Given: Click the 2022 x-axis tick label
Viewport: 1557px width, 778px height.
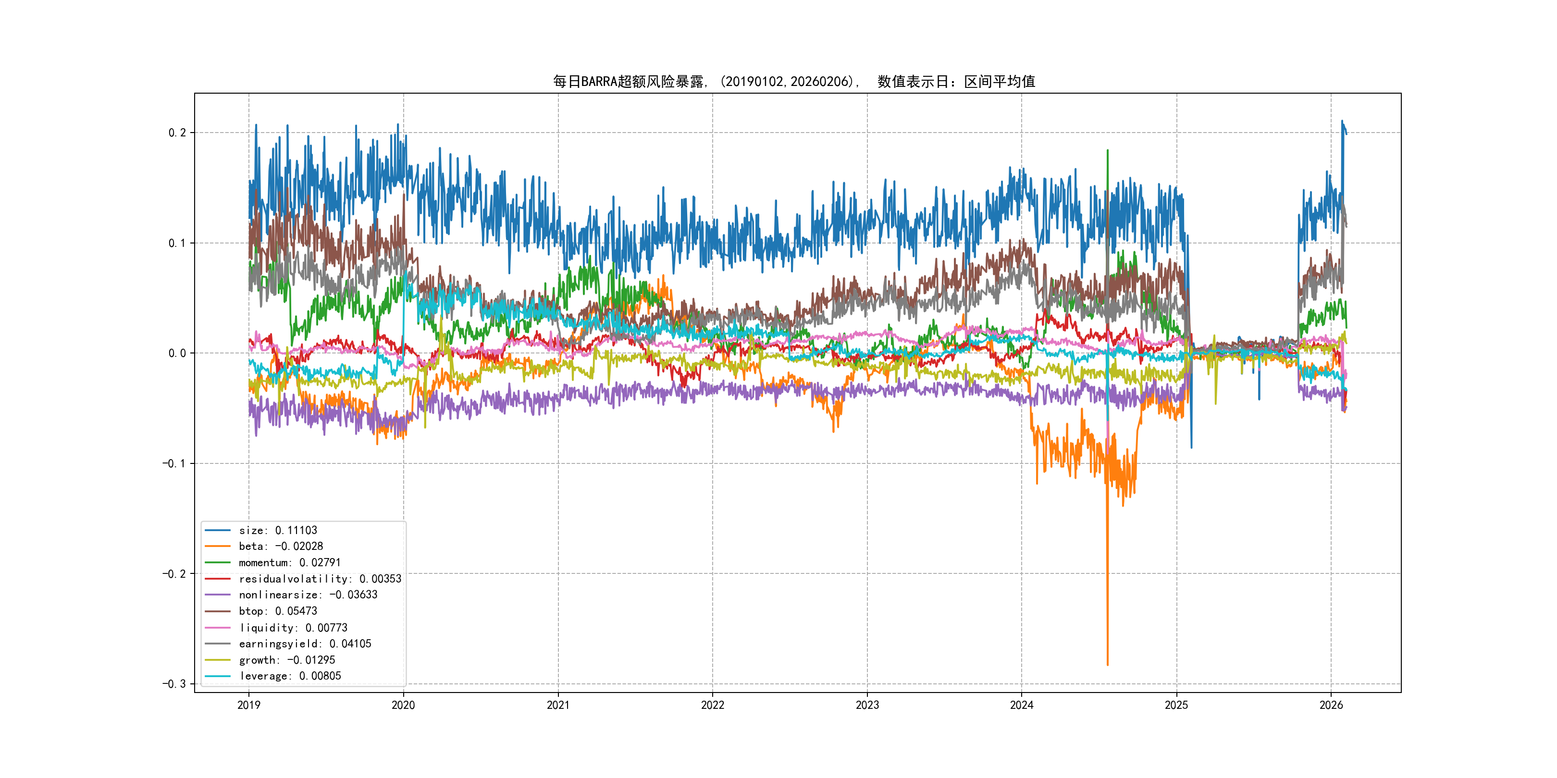Looking at the screenshot, I should (x=712, y=705).
